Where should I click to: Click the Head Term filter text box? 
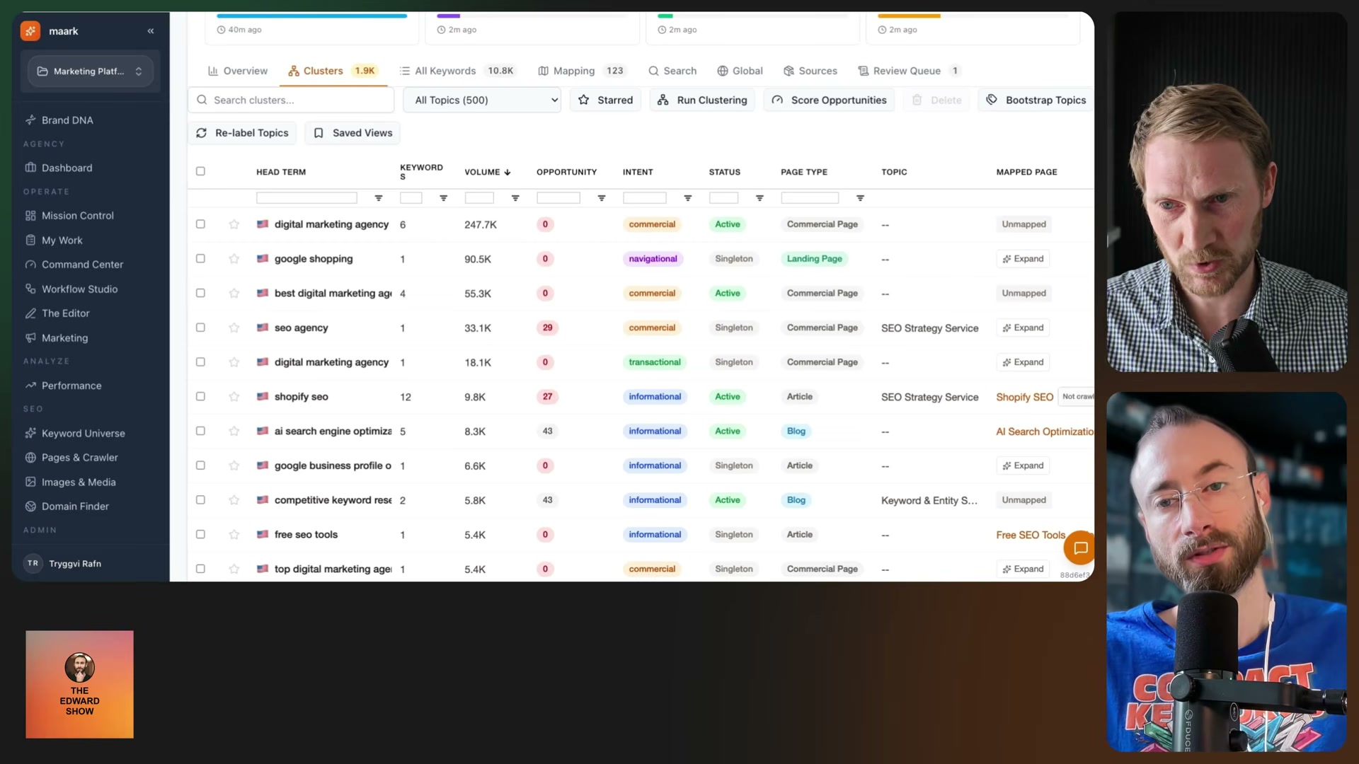pos(306,198)
